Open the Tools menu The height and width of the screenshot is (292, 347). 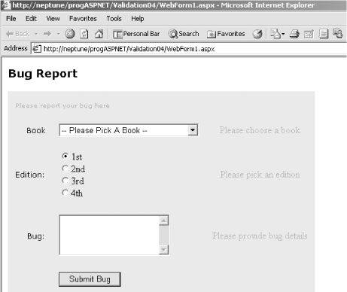coord(114,19)
